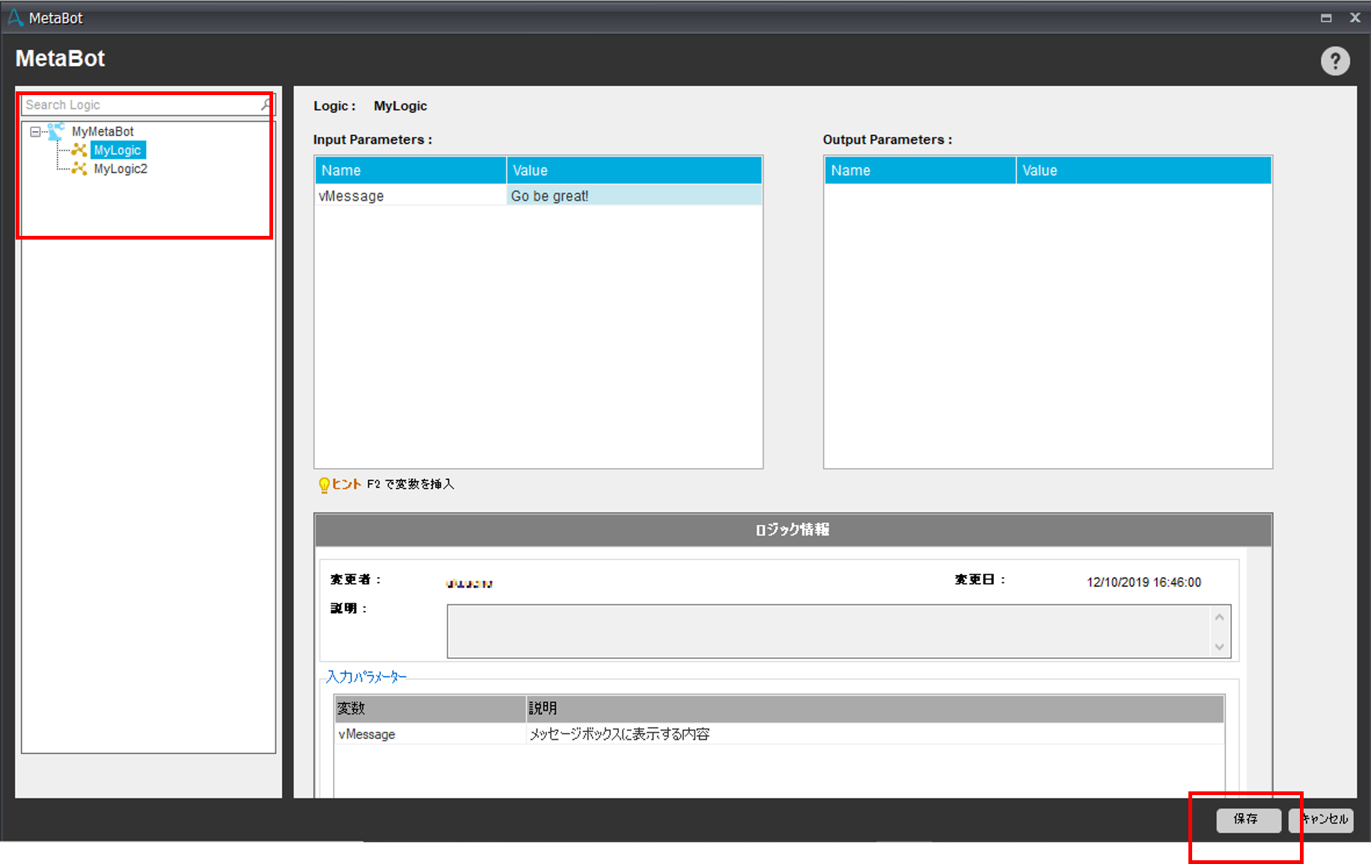Click the 説明 column header in parameter table
The height and width of the screenshot is (864, 1371).
tap(876, 708)
